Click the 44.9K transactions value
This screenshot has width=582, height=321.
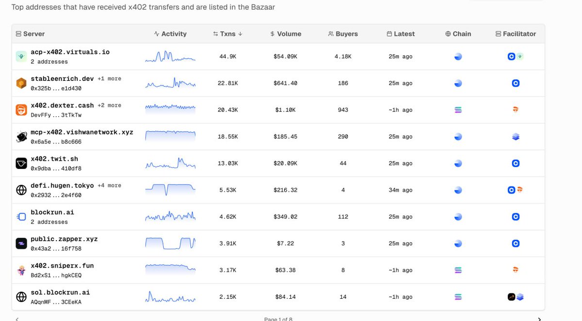tap(227, 57)
